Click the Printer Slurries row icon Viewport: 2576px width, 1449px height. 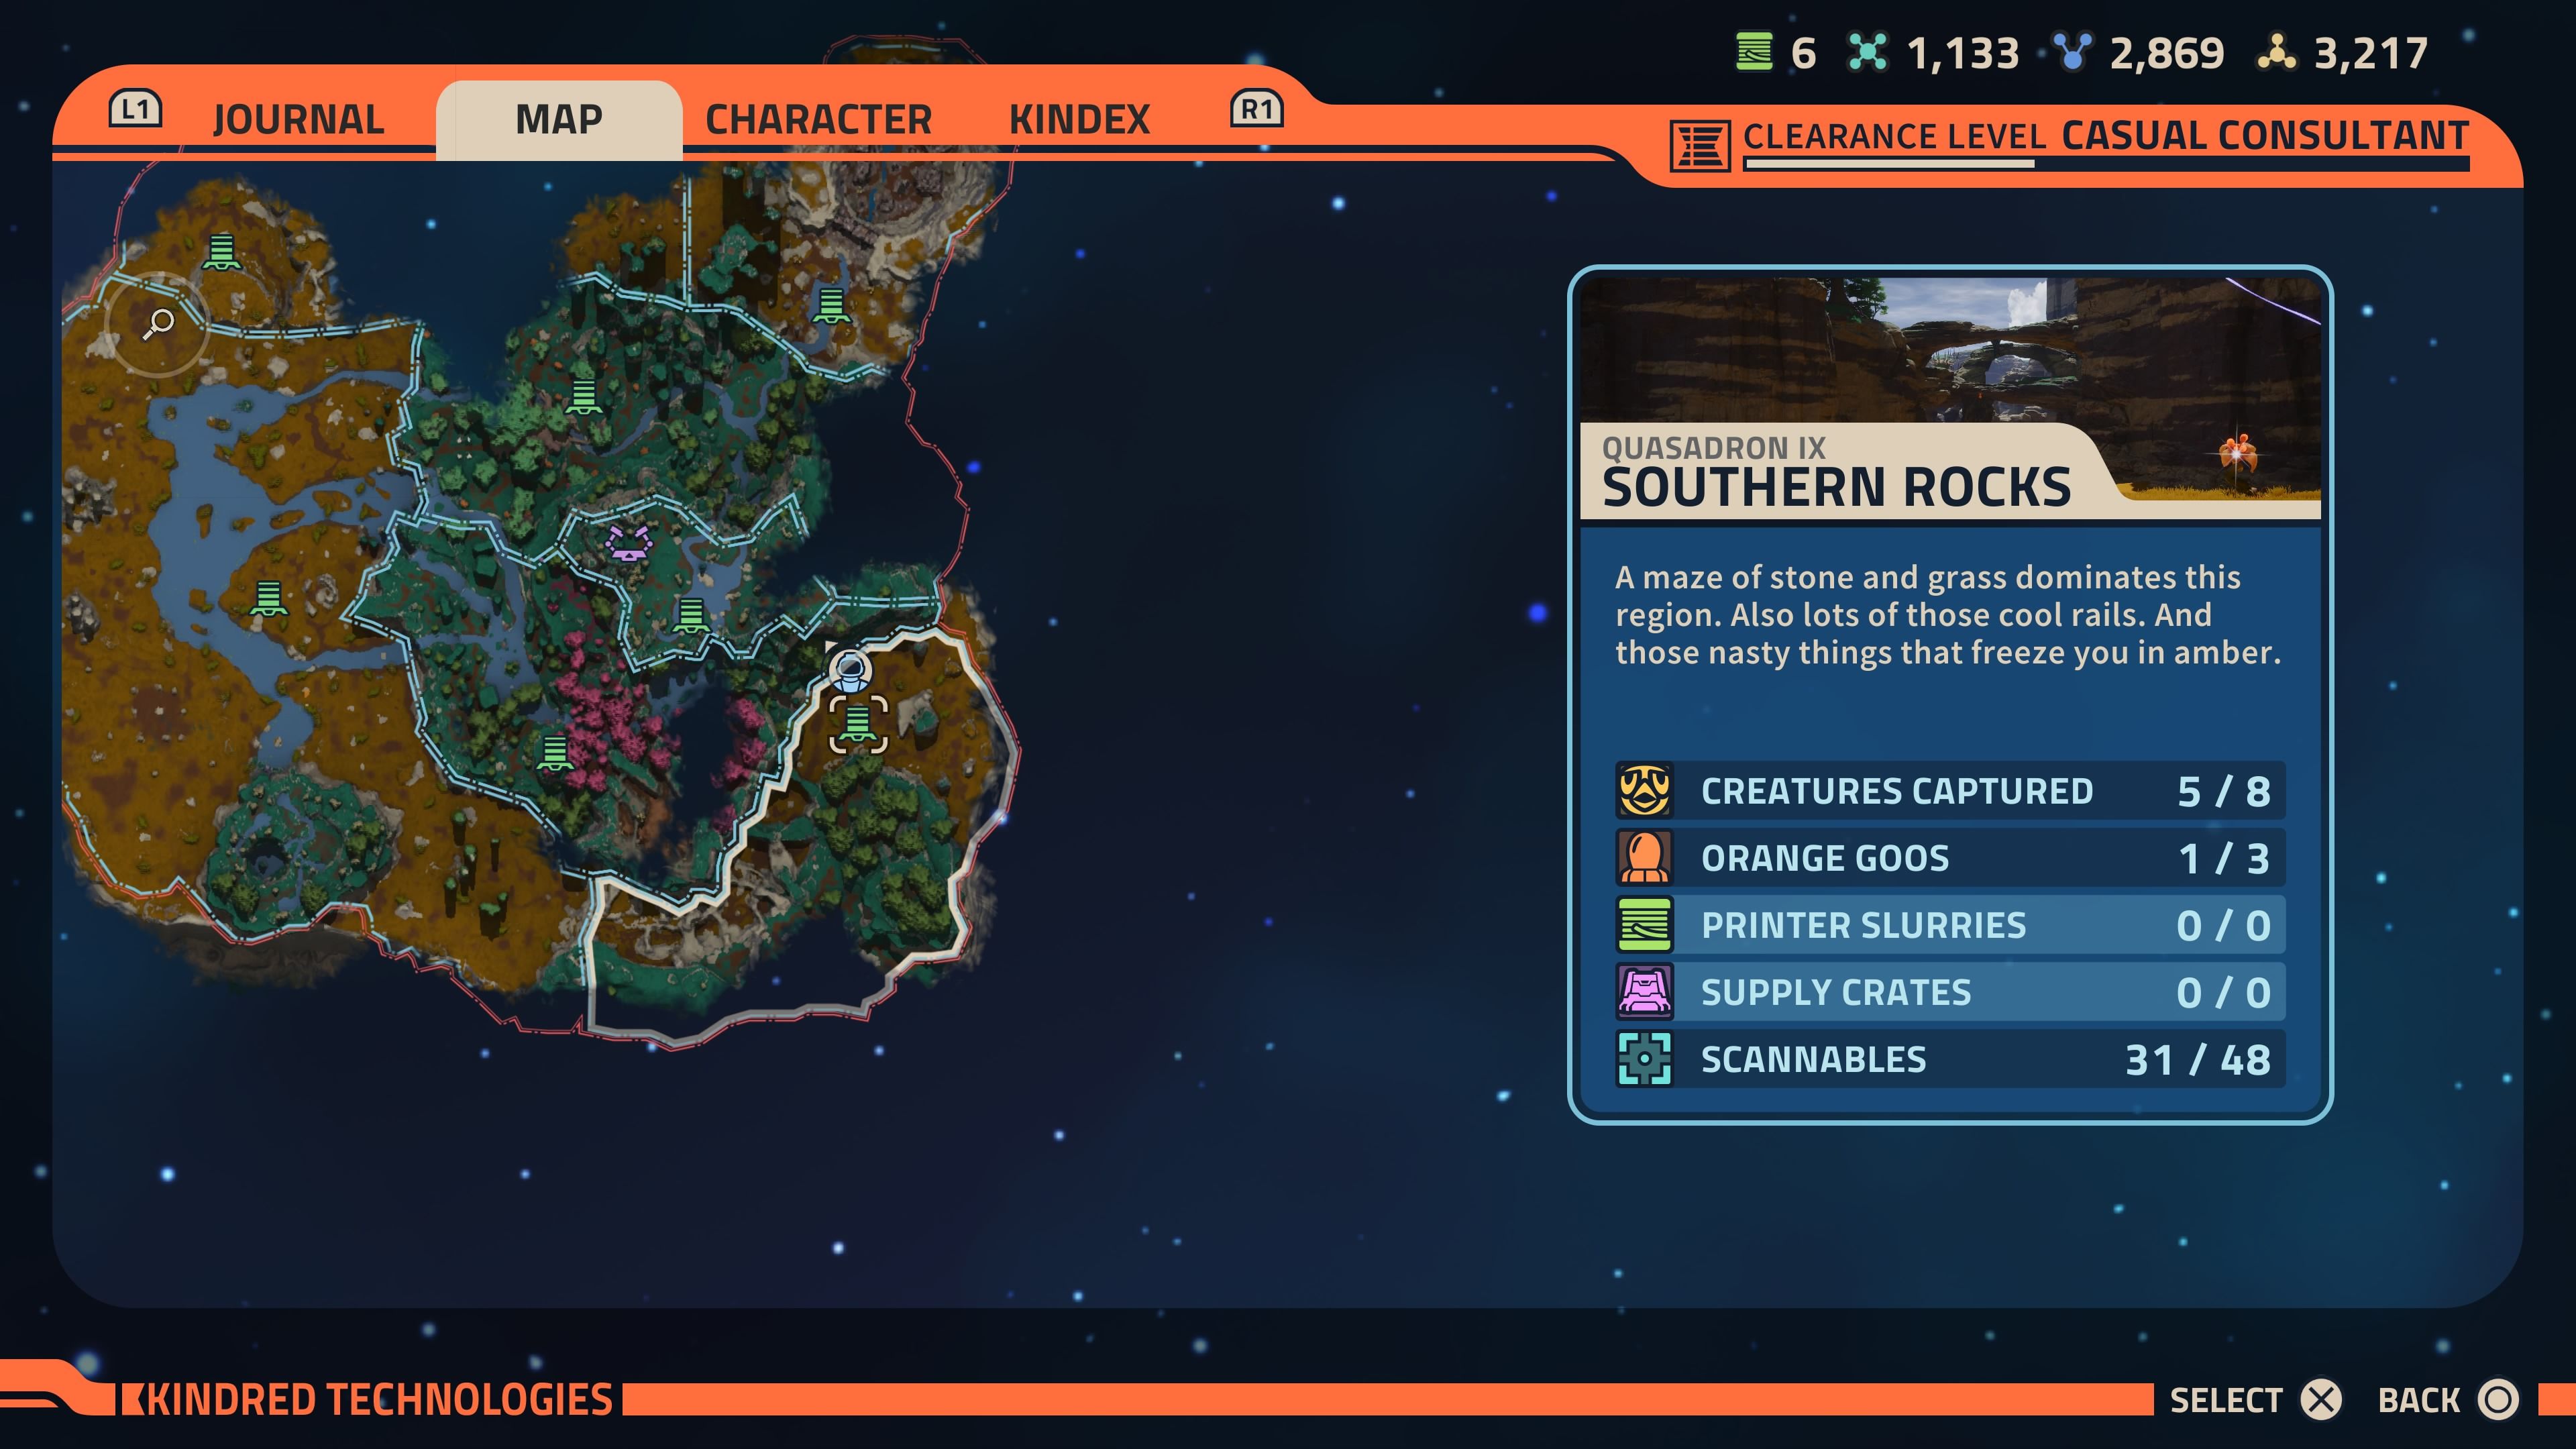[1644, 925]
